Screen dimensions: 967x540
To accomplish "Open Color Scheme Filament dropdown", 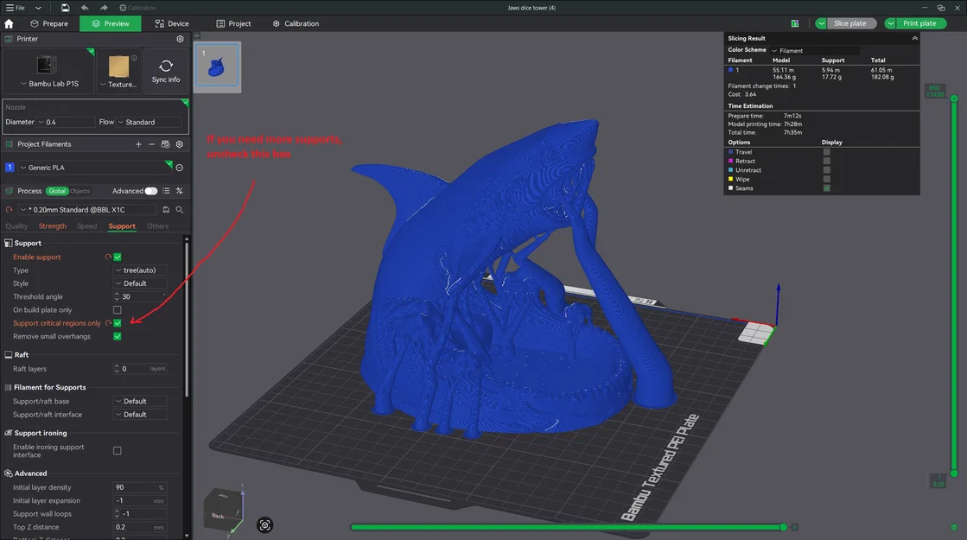I will click(814, 51).
